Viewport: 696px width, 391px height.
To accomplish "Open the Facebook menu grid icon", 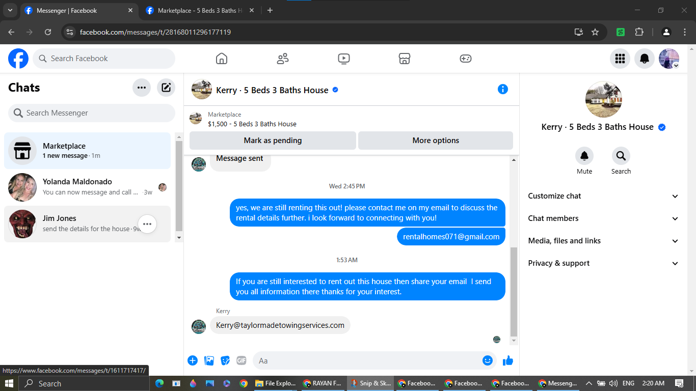I will click(620, 59).
